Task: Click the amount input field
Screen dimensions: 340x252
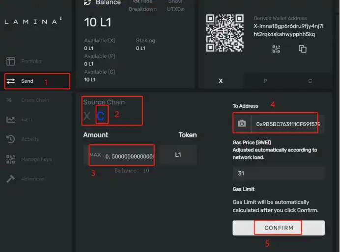Action: pyautogui.click(x=129, y=156)
